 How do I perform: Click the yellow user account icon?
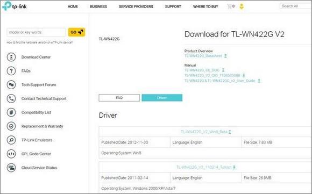[242, 6]
